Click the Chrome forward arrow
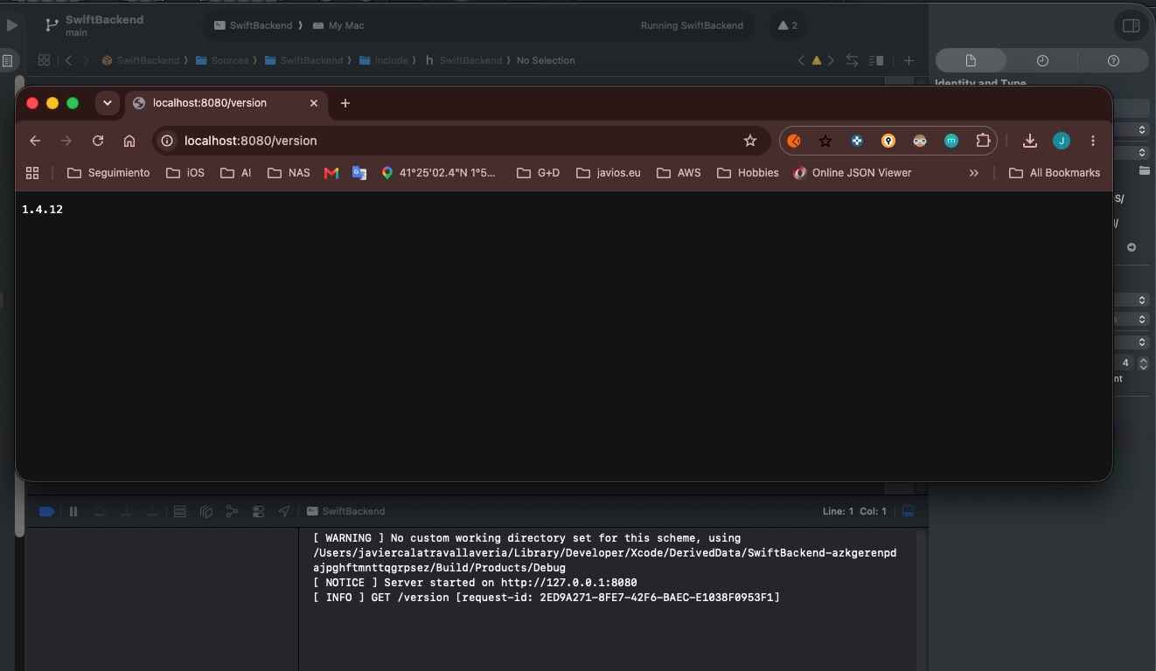Screen dimensions: 1156x671 tap(66, 141)
